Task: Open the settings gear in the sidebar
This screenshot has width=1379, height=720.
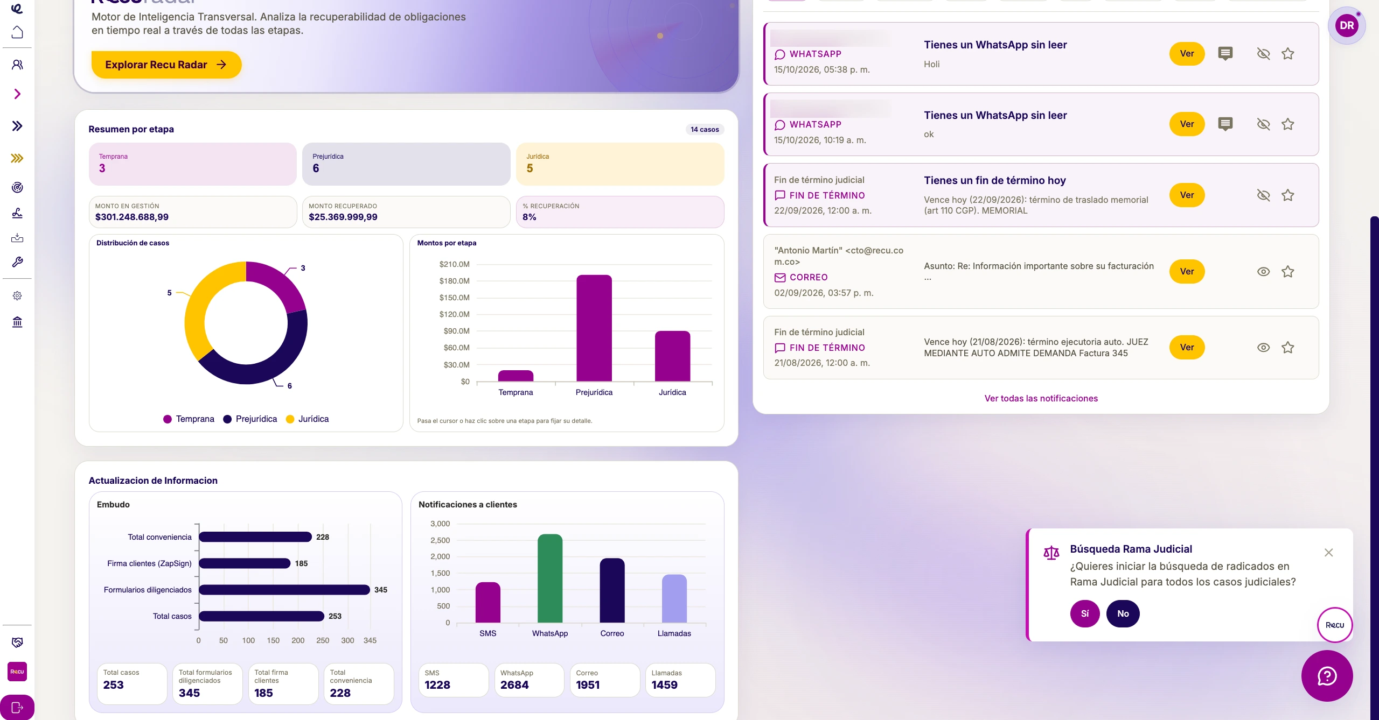Action: click(x=17, y=295)
